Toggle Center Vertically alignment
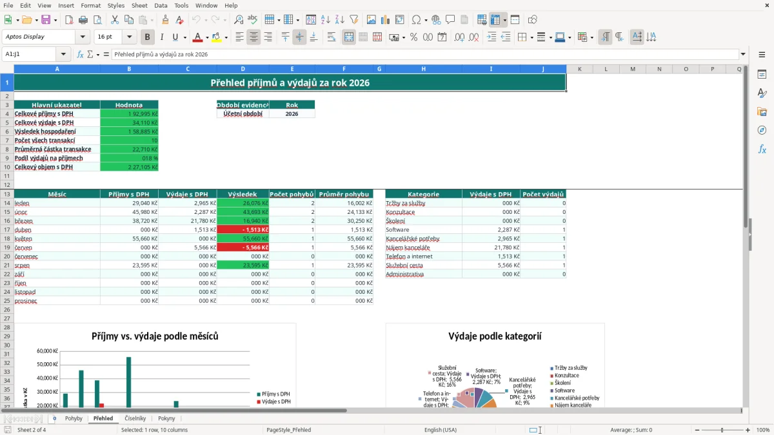This screenshot has width=774, height=435. pyautogui.click(x=299, y=37)
